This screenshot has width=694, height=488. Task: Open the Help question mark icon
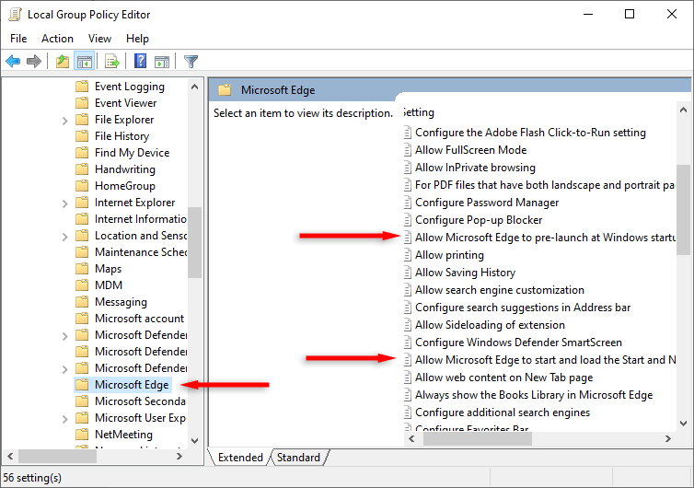pyautogui.click(x=140, y=61)
